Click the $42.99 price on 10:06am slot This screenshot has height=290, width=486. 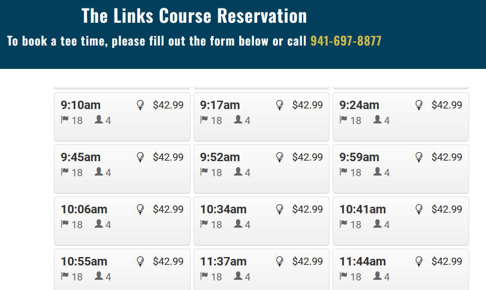coord(168,209)
